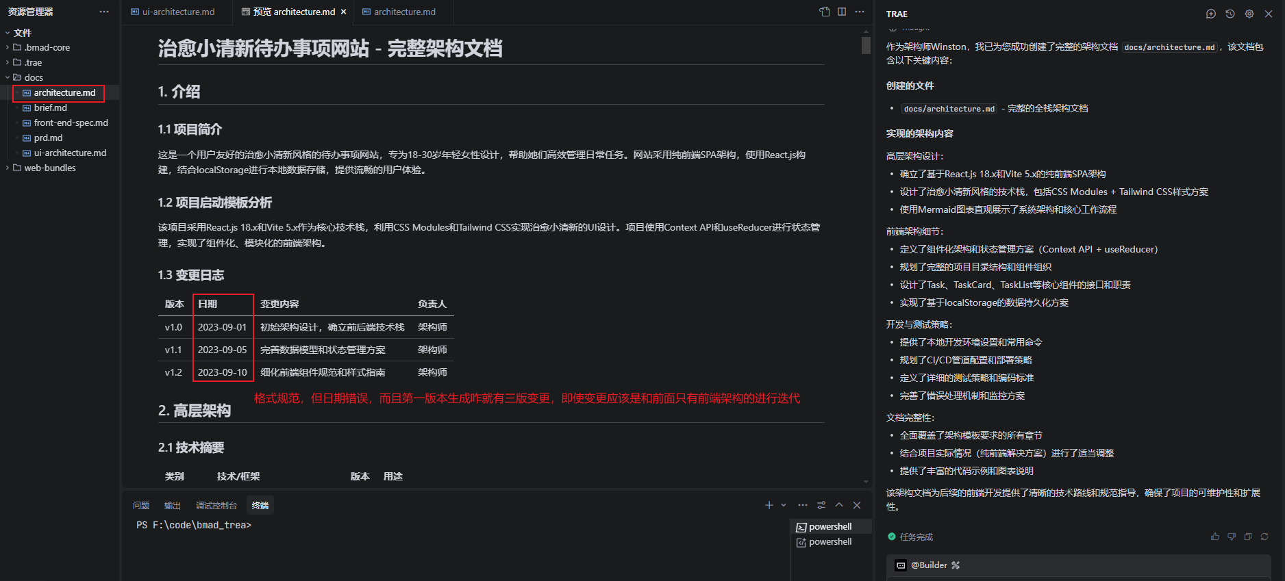This screenshot has height=581, width=1285.
Task: Add a new terminal with plus icon
Action: [769, 505]
